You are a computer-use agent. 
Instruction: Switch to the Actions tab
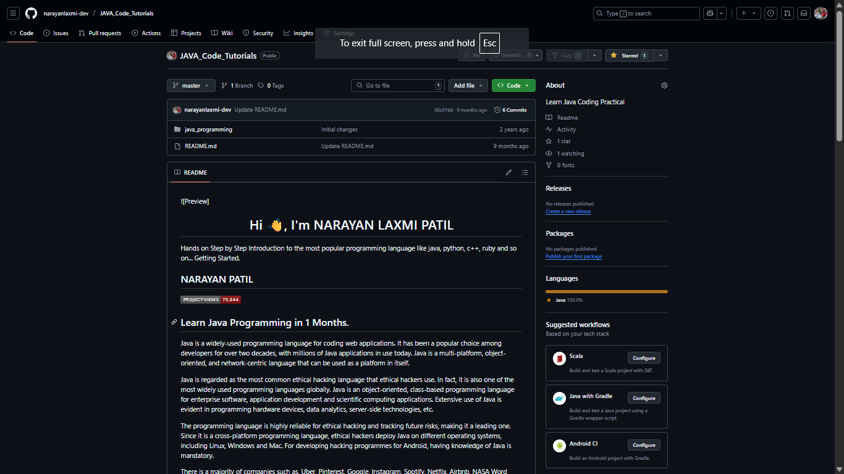click(x=146, y=33)
